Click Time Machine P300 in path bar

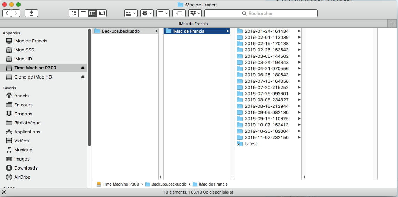(x=118, y=184)
